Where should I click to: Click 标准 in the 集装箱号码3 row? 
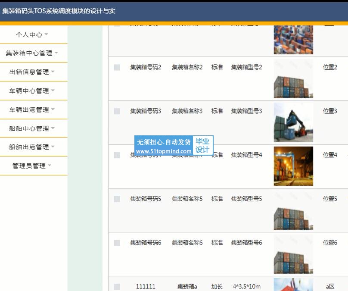click(217, 111)
